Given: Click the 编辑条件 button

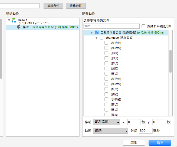Looking at the screenshot, I should [x=53, y=6].
